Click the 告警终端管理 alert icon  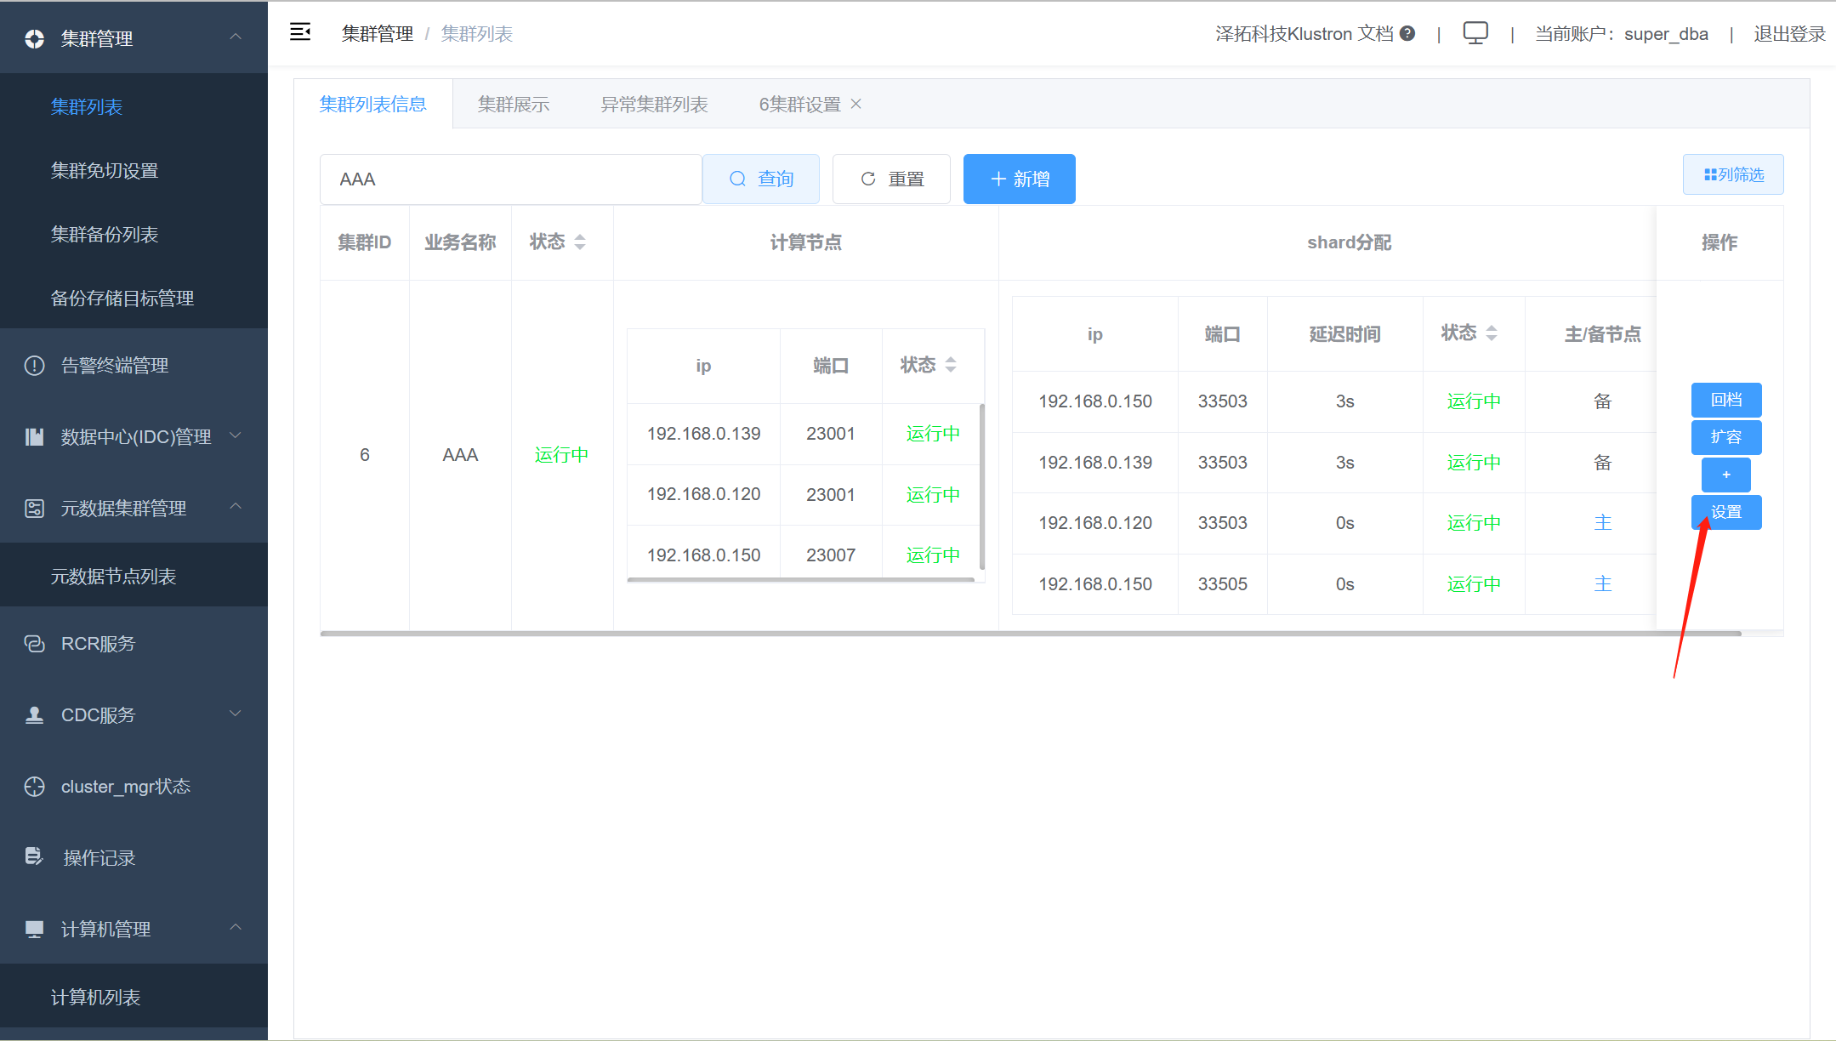click(34, 366)
